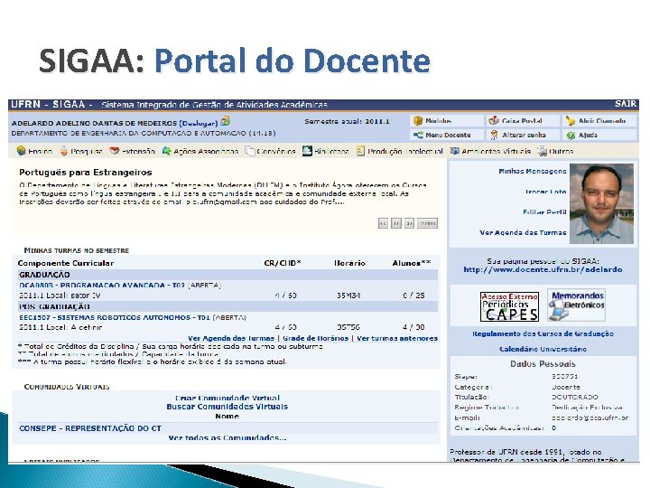Pause the news rotation button
The height and width of the screenshot is (488, 650).
pos(396,223)
